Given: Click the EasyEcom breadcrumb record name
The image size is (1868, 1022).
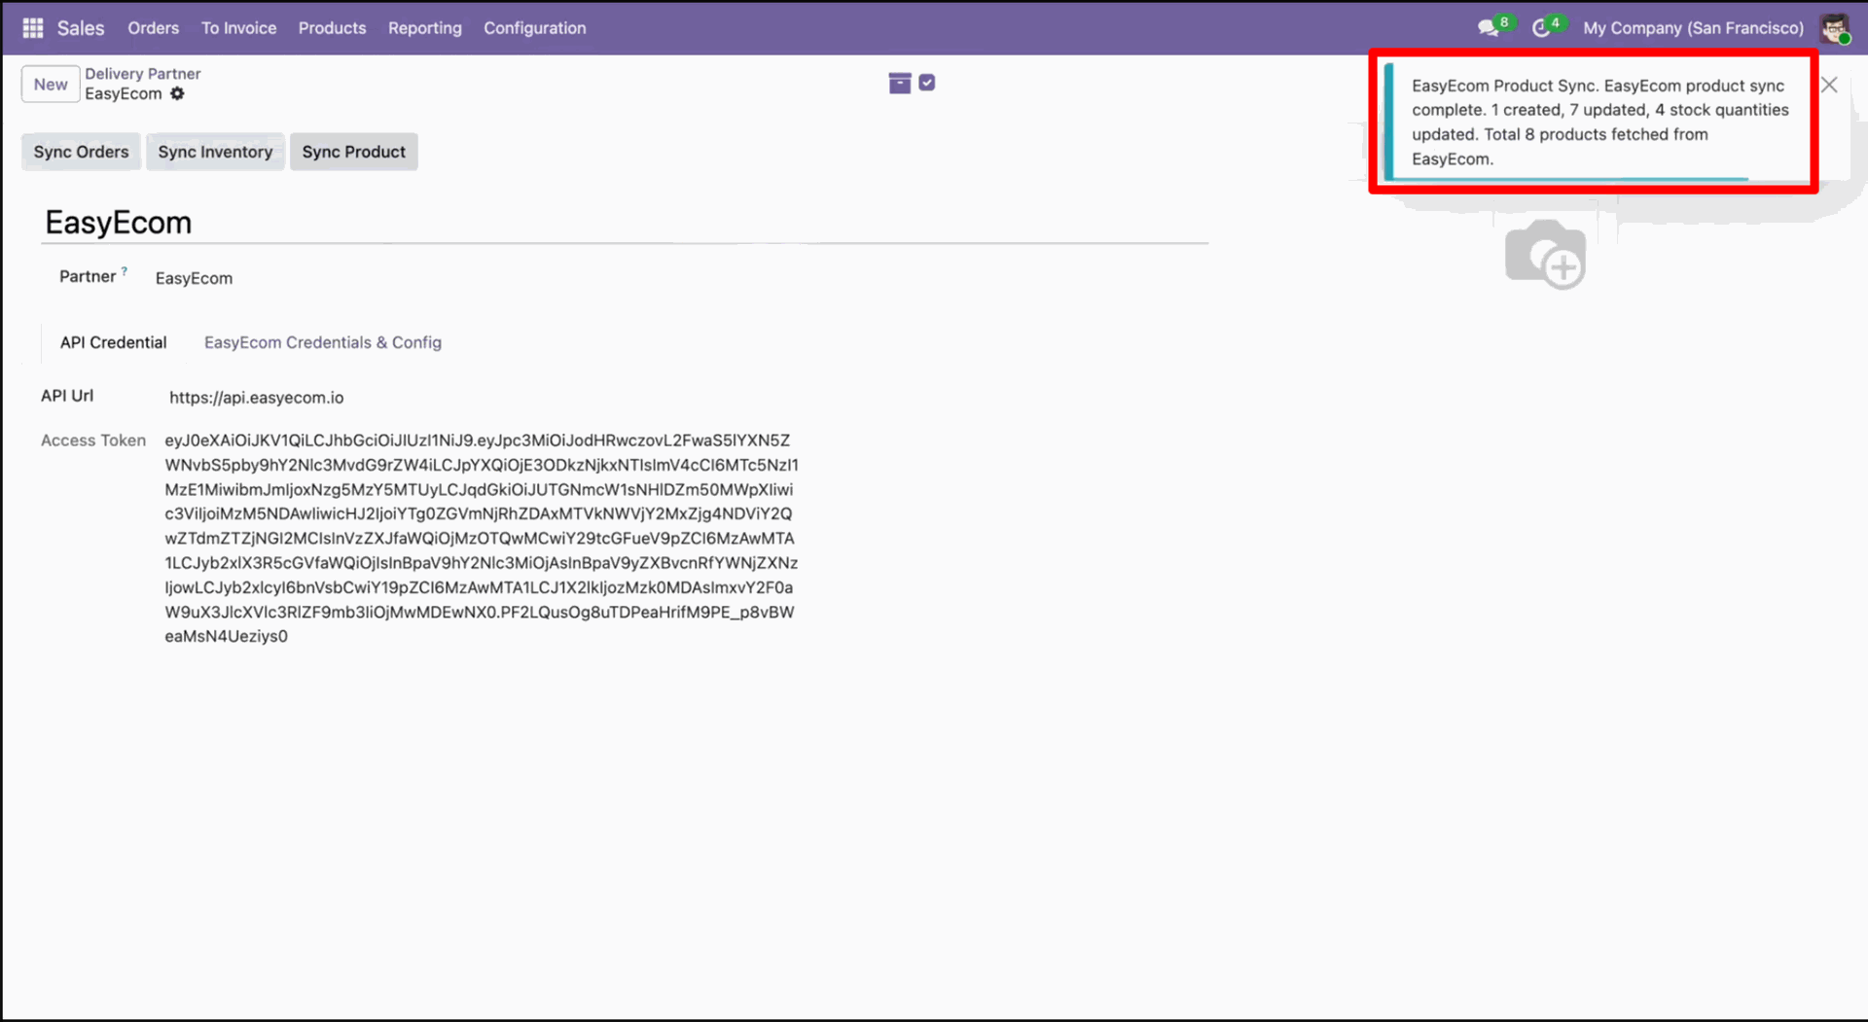Looking at the screenshot, I should [x=124, y=94].
